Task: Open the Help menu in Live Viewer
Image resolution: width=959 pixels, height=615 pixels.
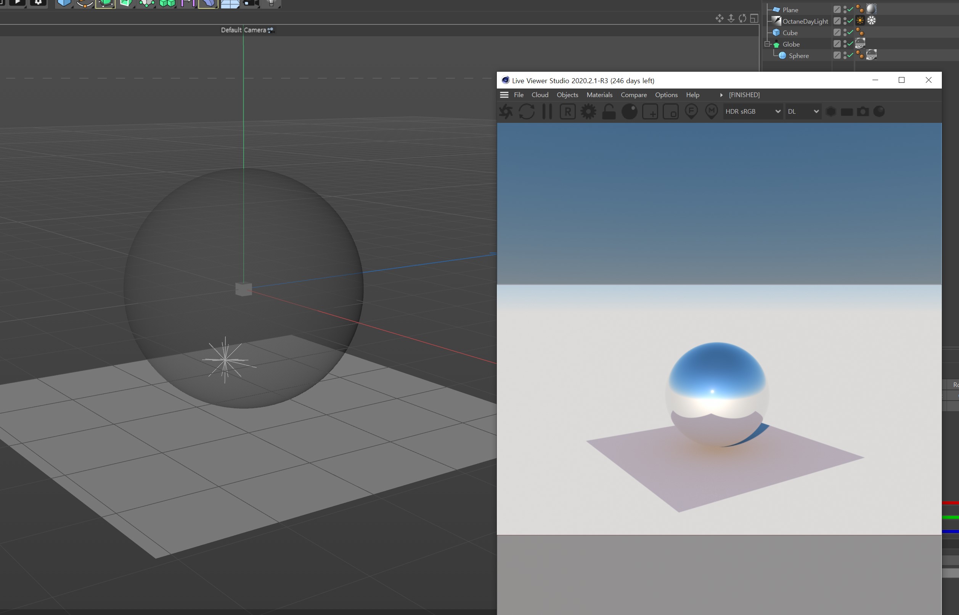Action: [x=693, y=95]
